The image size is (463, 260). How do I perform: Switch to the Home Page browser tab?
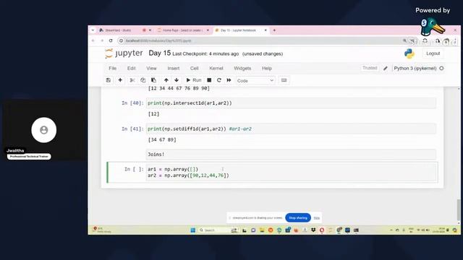pos(182,30)
